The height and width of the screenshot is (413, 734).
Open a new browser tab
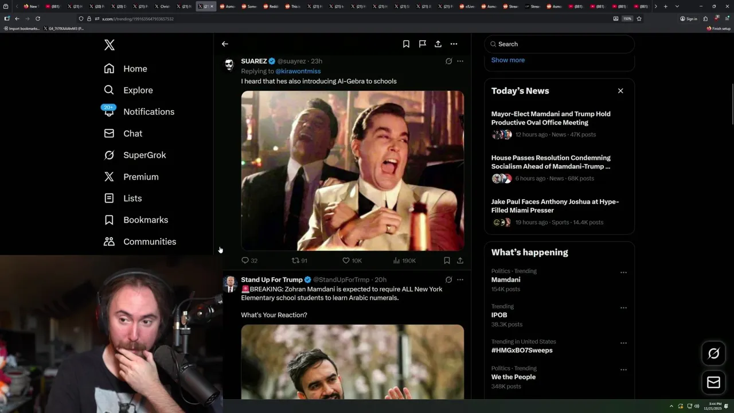point(665,6)
